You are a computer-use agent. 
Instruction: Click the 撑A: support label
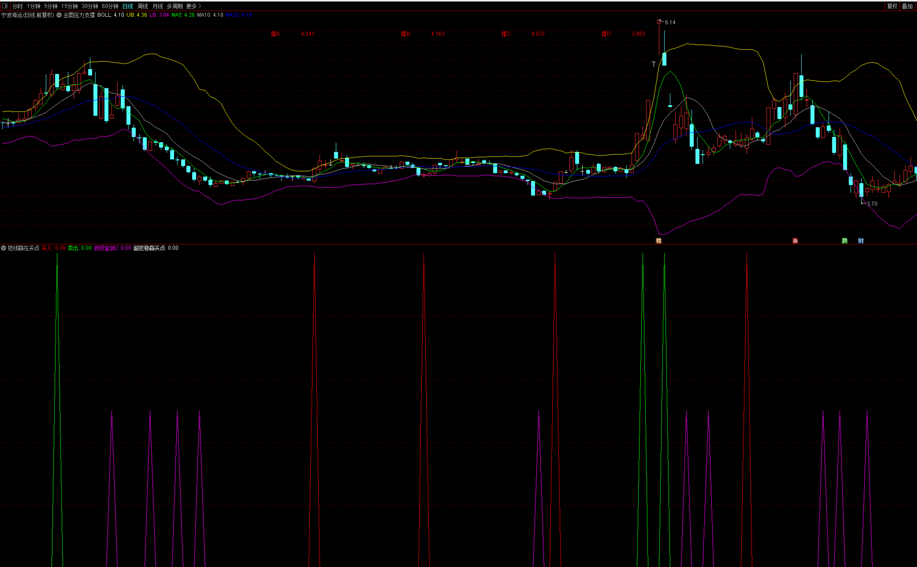[x=276, y=34]
